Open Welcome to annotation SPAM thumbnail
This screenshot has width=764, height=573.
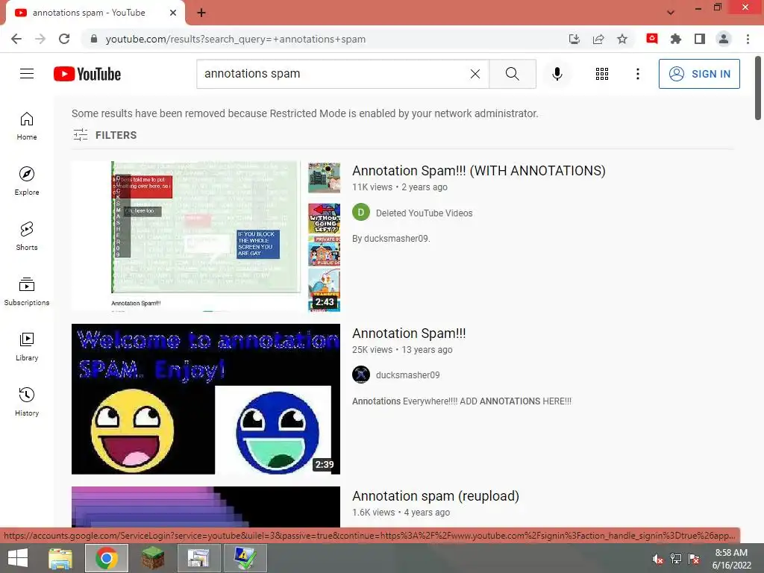[x=206, y=399]
